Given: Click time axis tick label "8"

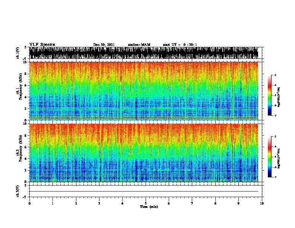Looking at the screenshot, I should pyautogui.click(x=215, y=203).
